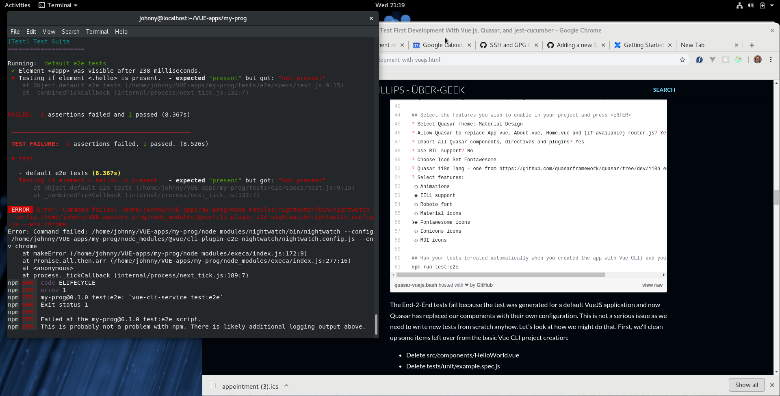Click 'Delete src/components/HelloWorld.vue' list item
The width and height of the screenshot is (780, 396).
(x=463, y=355)
